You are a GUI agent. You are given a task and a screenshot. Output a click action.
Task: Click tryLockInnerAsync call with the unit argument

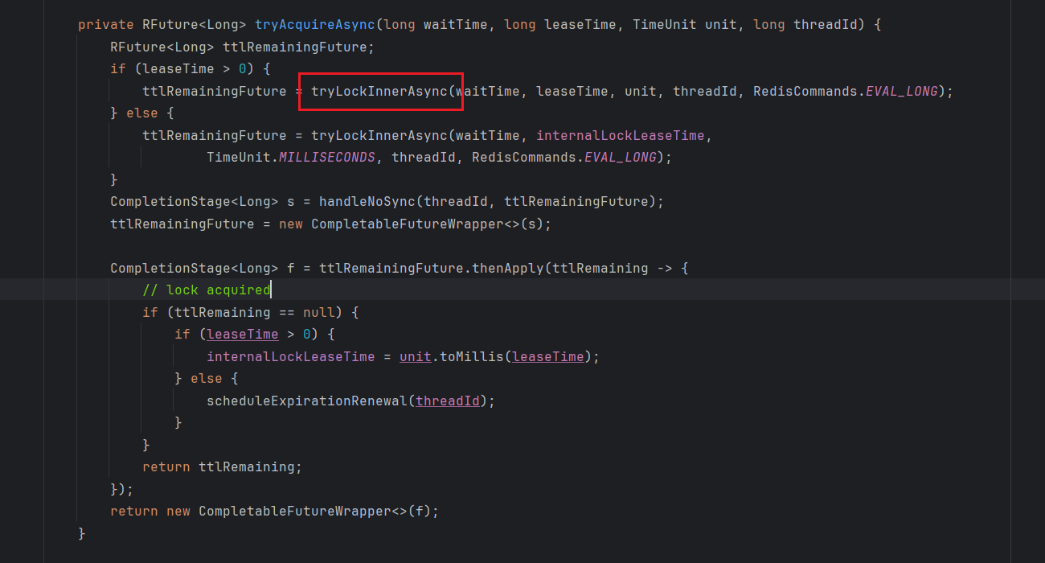379,91
